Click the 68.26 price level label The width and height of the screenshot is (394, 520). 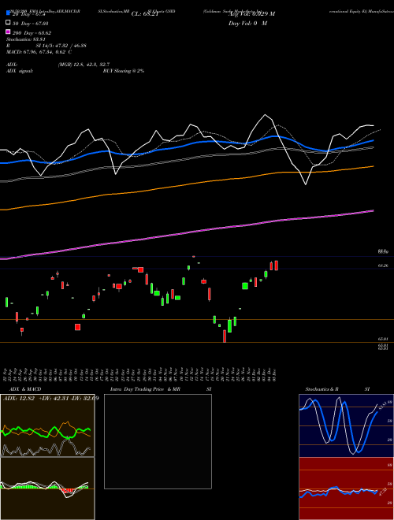click(x=383, y=266)
